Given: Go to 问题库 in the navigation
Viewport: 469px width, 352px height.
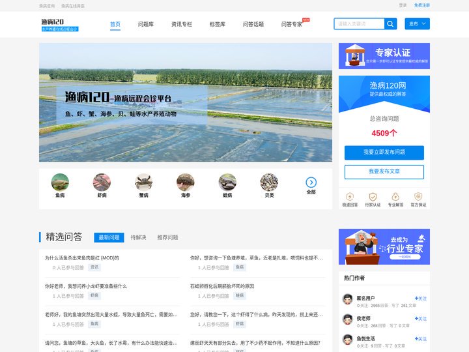Looking at the screenshot, I should coord(146,24).
